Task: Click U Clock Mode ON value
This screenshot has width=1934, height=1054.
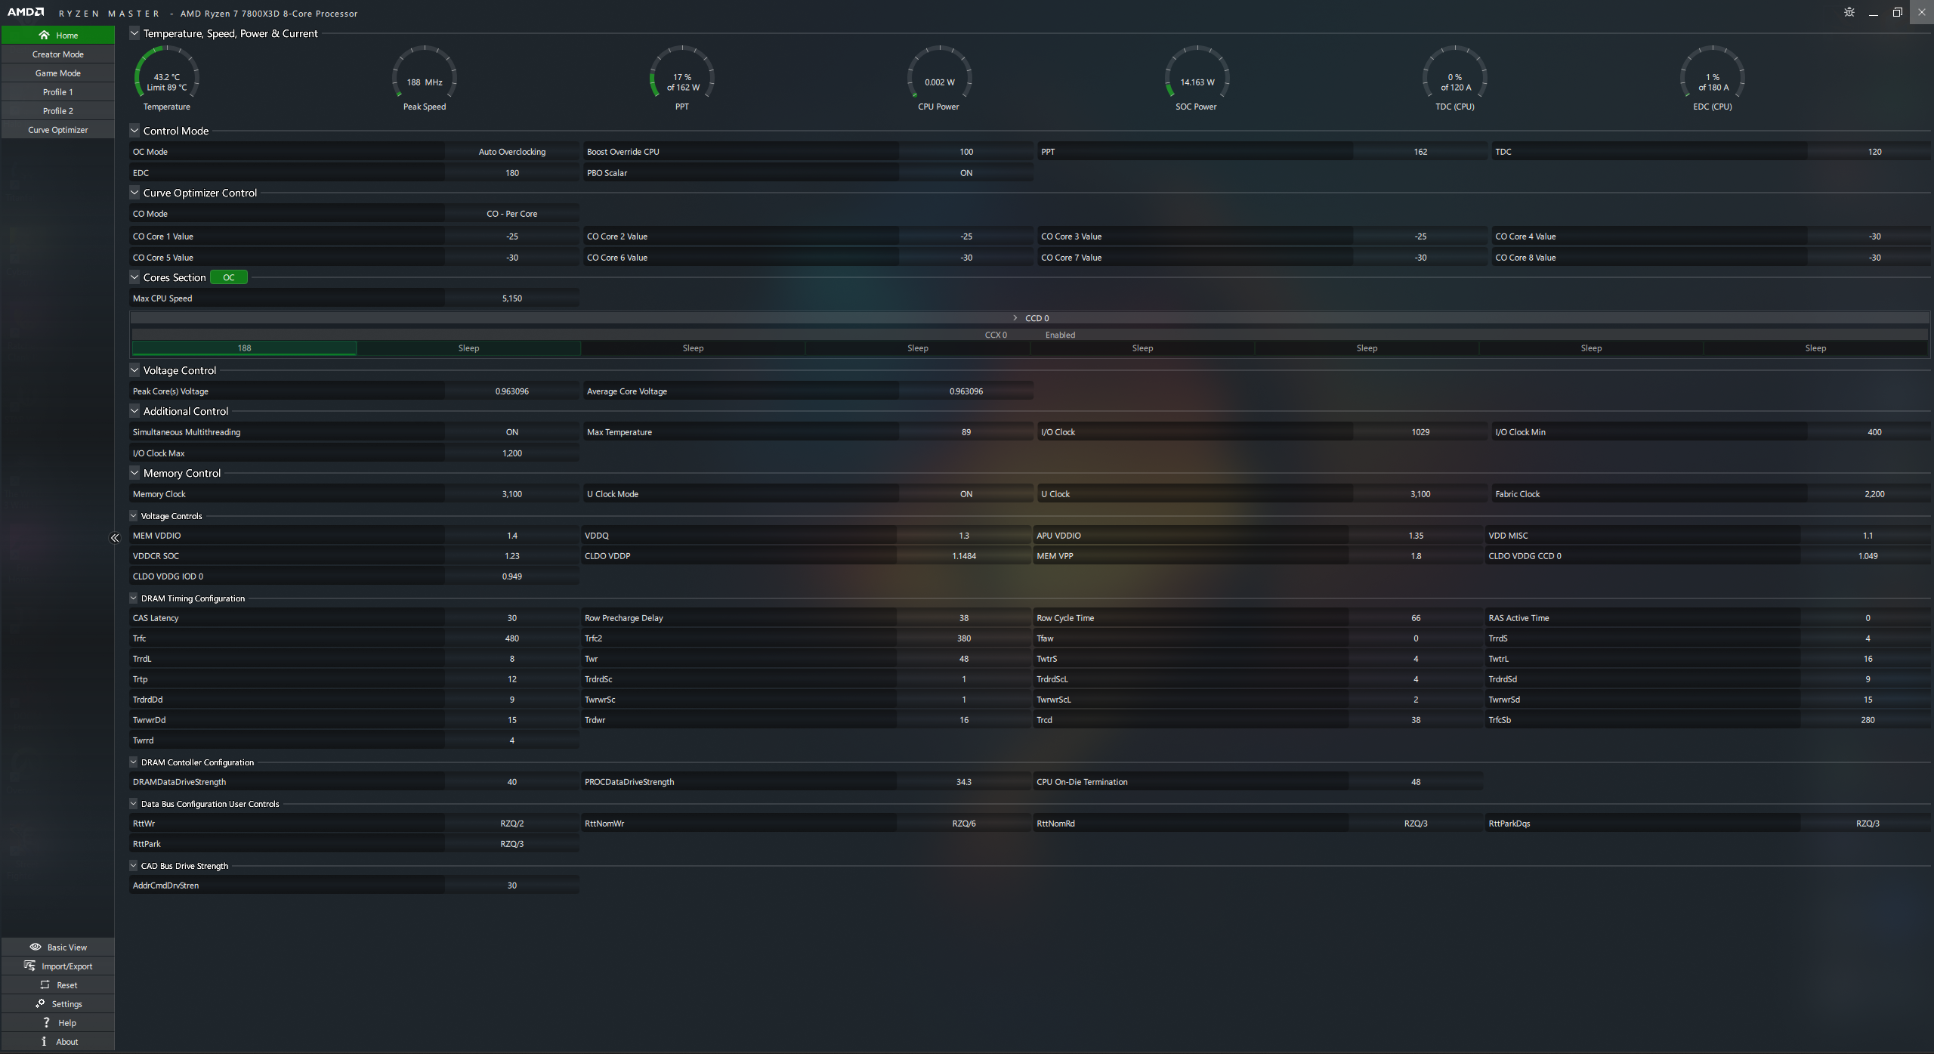Action: point(966,494)
